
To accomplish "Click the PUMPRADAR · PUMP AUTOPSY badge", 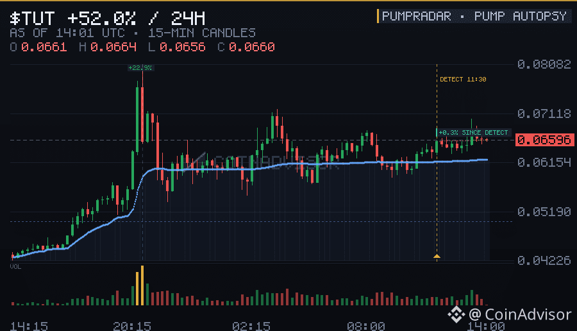I will click(474, 16).
